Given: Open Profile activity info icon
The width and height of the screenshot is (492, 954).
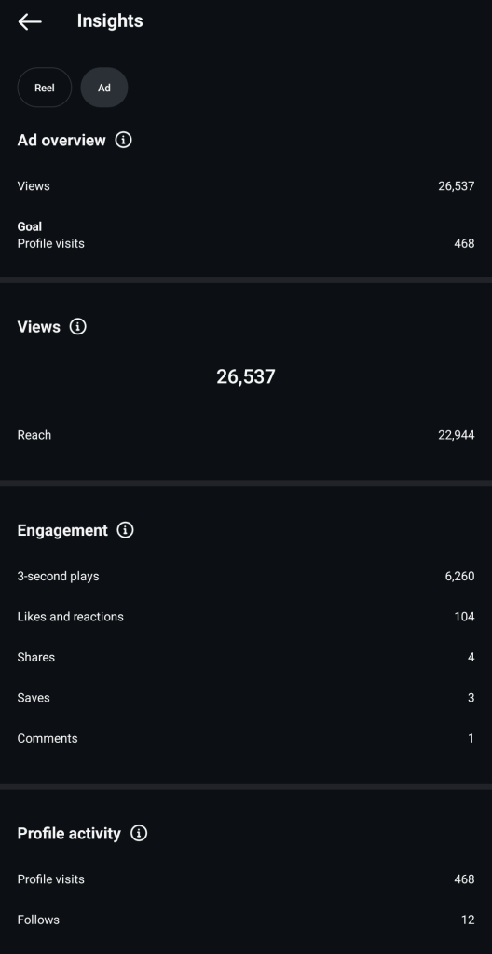Looking at the screenshot, I should pyautogui.click(x=139, y=833).
